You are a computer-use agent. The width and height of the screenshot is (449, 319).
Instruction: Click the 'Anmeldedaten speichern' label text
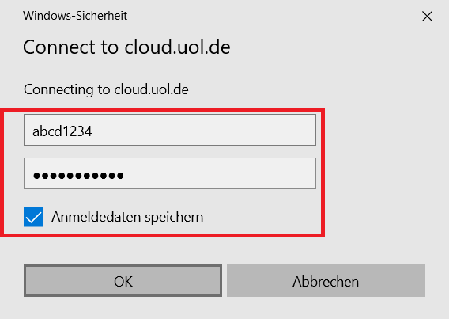click(x=127, y=217)
